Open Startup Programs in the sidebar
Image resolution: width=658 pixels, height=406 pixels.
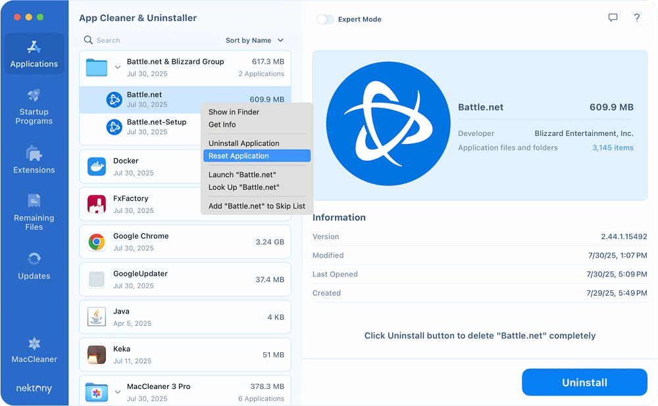tap(34, 107)
